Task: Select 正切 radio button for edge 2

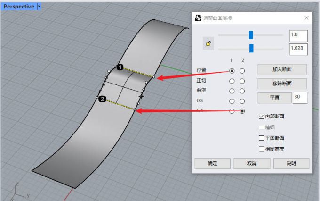Action: pyautogui.click(x=242, y=81)
